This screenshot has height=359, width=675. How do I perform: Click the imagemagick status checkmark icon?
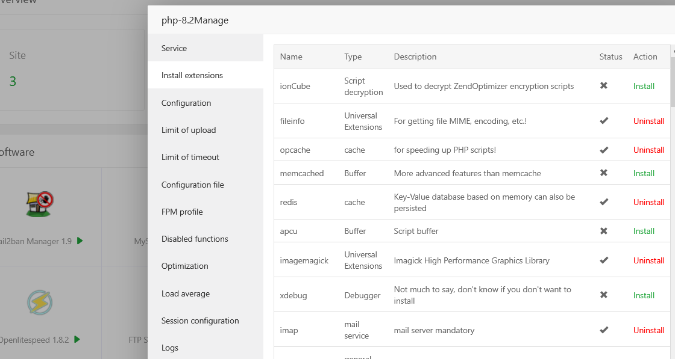604,260
